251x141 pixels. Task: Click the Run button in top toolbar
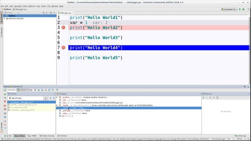pos(240,9)
